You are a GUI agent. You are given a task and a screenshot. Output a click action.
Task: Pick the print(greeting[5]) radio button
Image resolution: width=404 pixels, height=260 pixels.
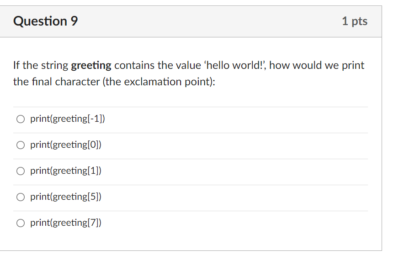pyautogui.click(x=21, y=198)
